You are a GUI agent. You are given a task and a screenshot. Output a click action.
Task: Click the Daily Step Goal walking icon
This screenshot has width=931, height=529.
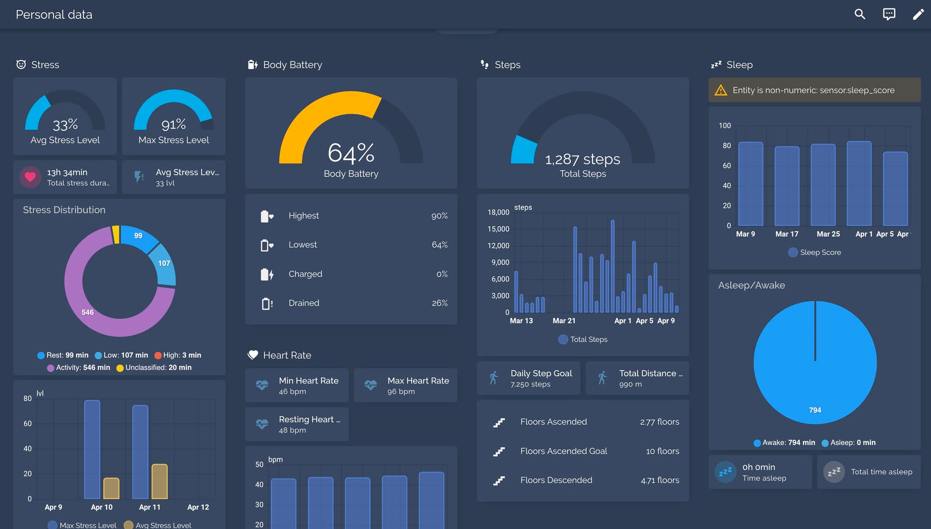click(x=494, y=378)
